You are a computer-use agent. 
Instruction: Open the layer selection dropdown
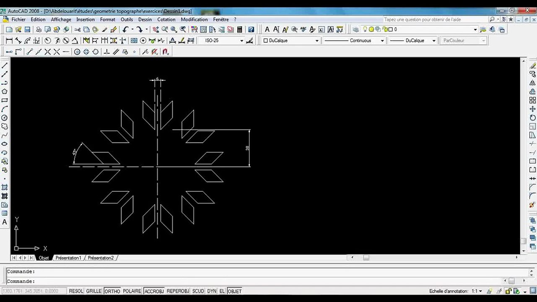pos(419,29)
